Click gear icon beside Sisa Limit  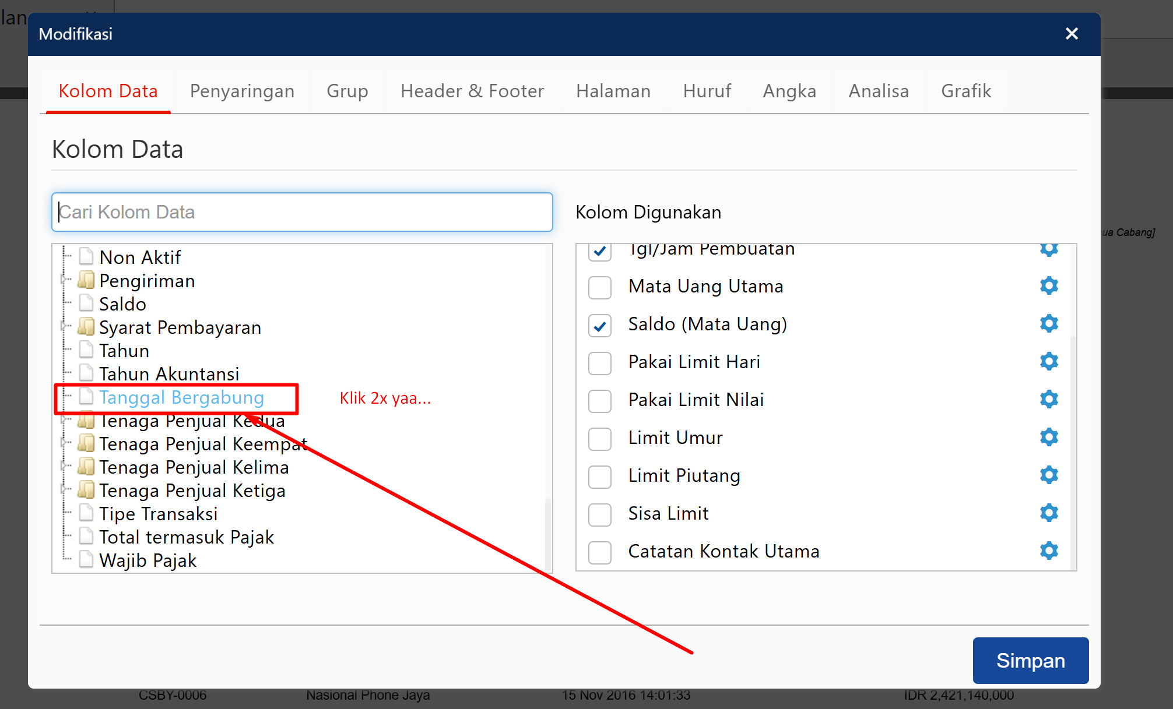point(1048,513)
